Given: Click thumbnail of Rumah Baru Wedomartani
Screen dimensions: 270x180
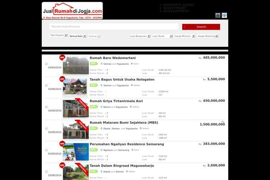Looking at the screenshot, I should 76,66.
